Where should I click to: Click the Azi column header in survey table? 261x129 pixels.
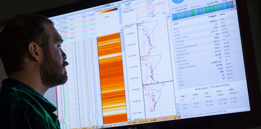[219, 91]
